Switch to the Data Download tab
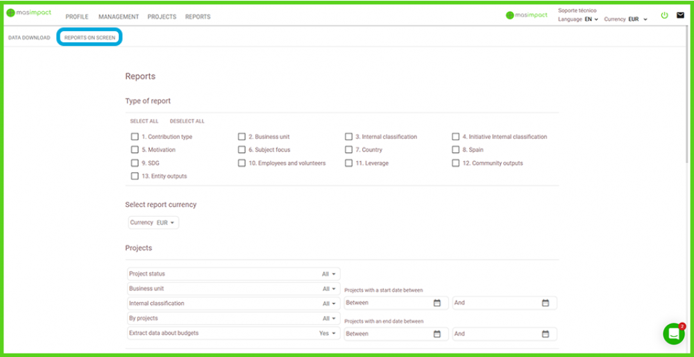The width and height of the screenshot is (694, 357). click(x=29, y=38)
